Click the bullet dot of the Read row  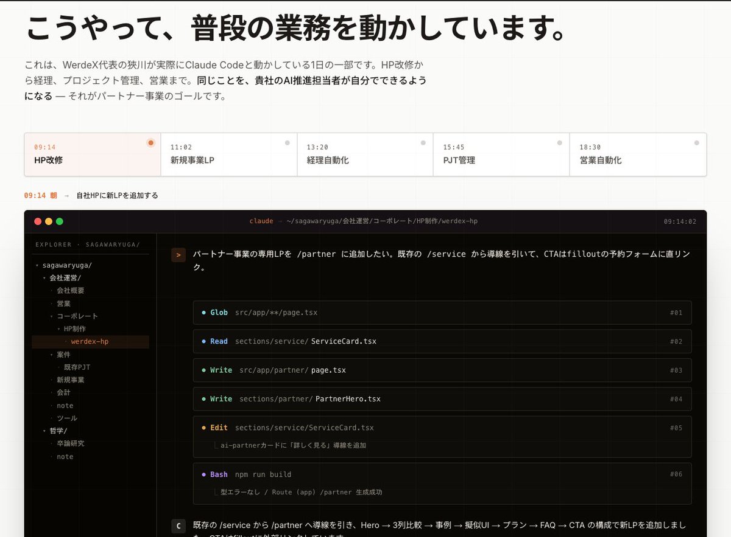tap(203, 341)
